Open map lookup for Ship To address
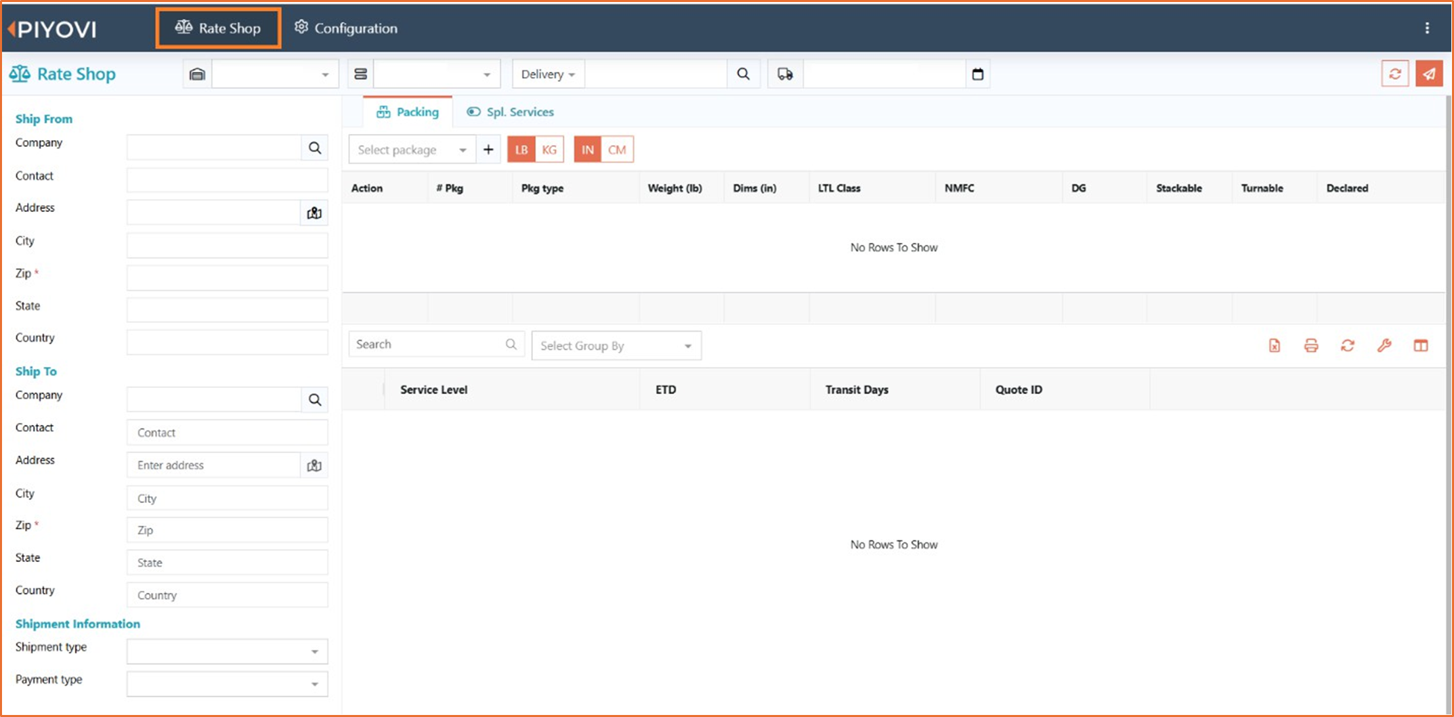This screenshot has width=1454, height=717. 314,465
